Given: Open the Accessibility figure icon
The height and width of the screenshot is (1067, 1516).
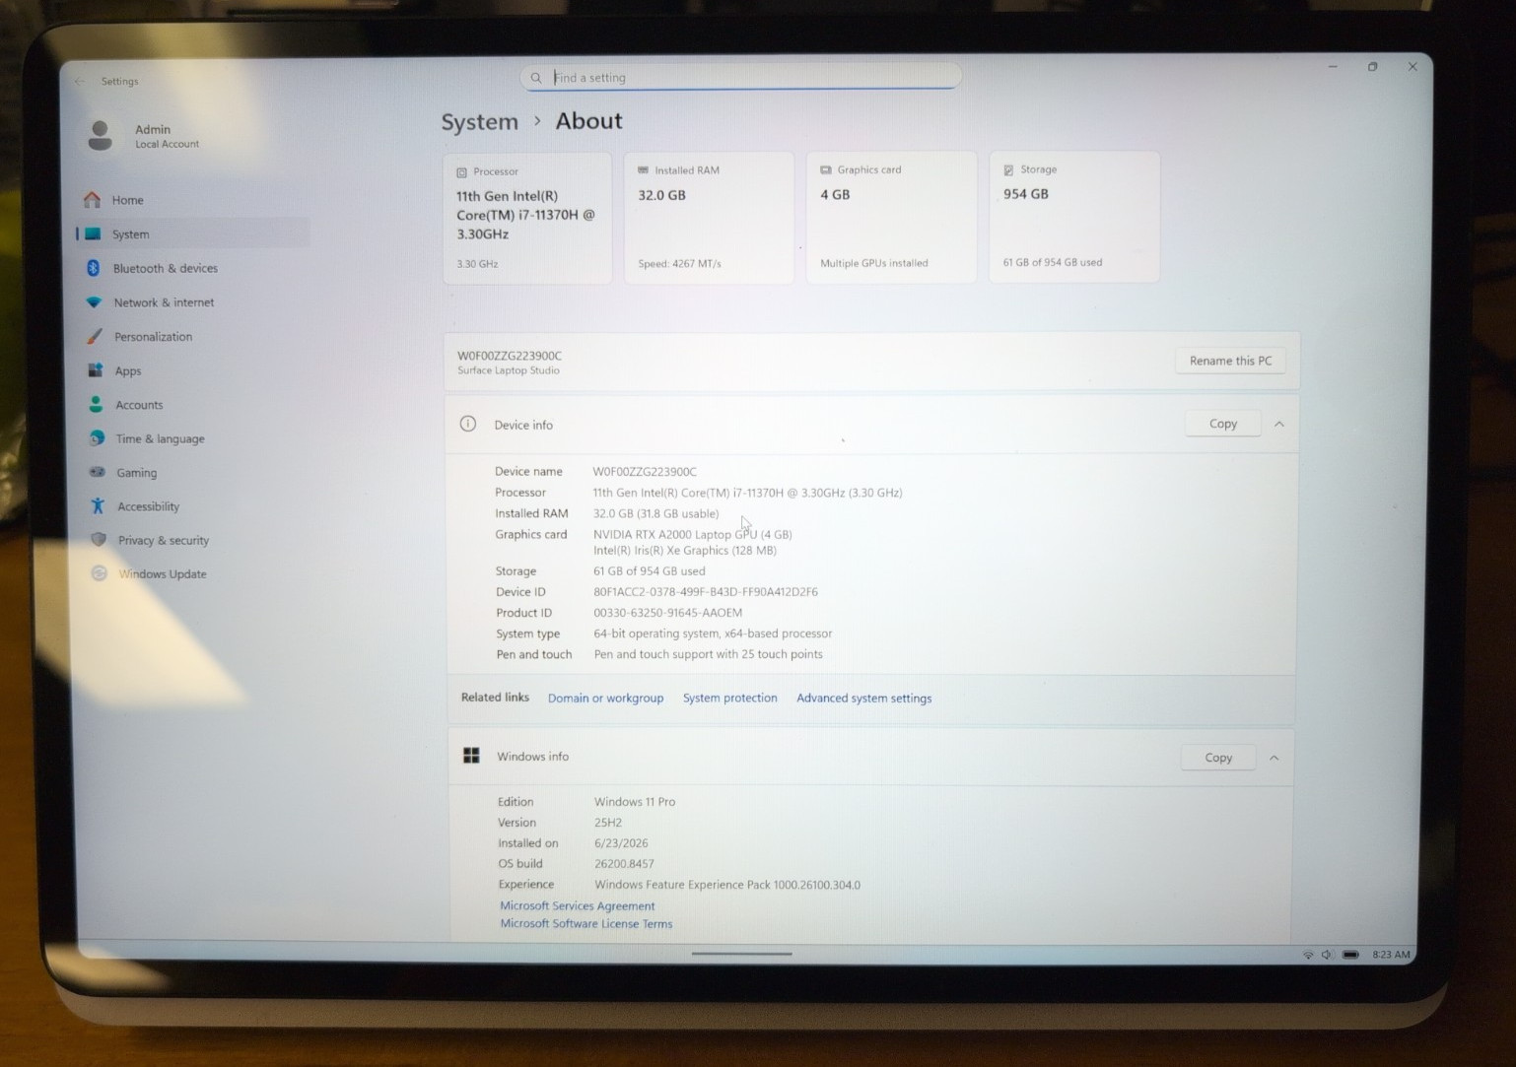Looking at the screenshot, I should (x=98, y=506).
